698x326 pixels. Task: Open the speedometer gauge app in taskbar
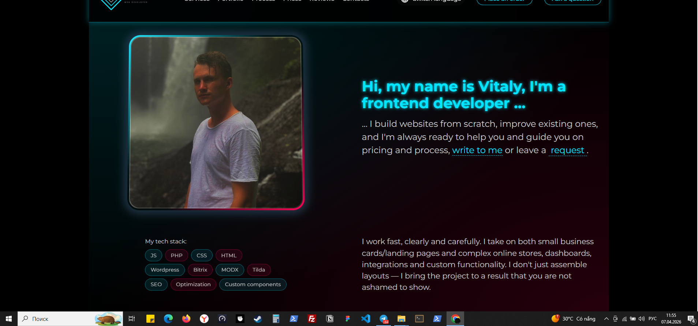click(x=222, y=319)
